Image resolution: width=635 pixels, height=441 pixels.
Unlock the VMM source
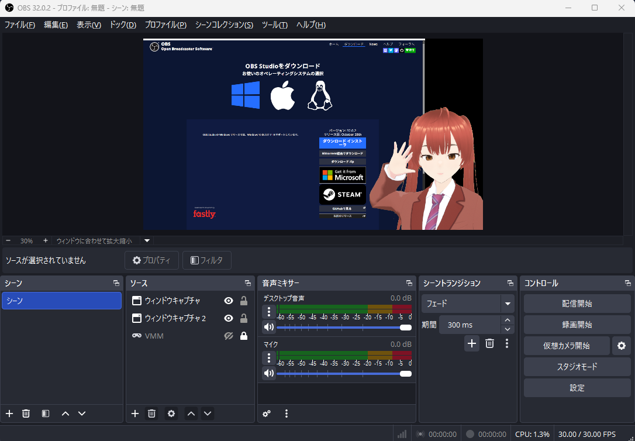244,336
